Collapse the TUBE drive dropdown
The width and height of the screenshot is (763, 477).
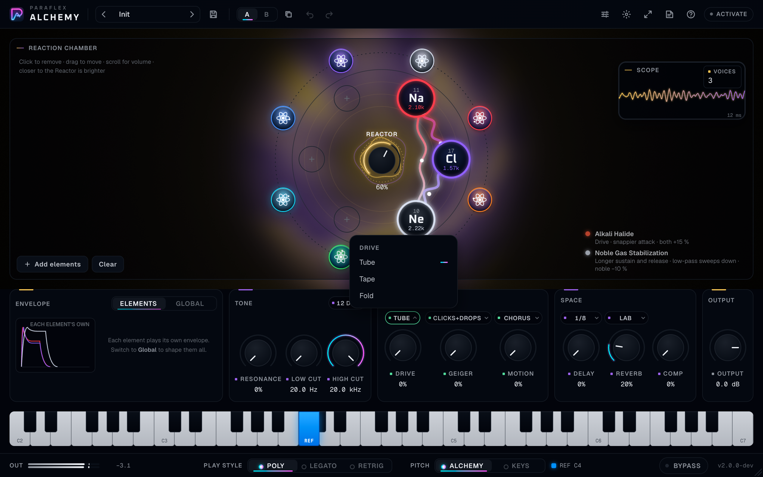click(403, 318)
